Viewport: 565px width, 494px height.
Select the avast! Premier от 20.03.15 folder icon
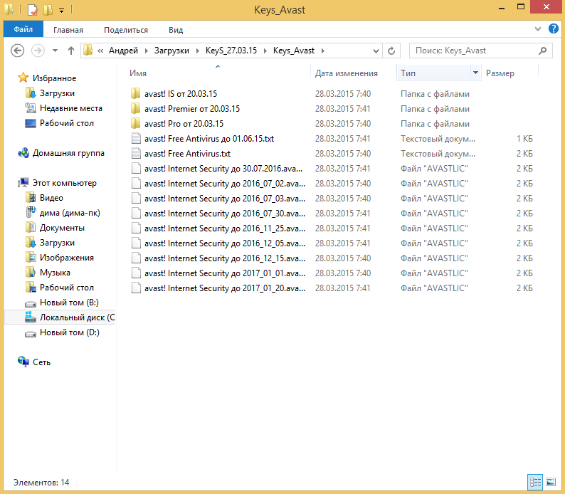(x=136, y=108)
